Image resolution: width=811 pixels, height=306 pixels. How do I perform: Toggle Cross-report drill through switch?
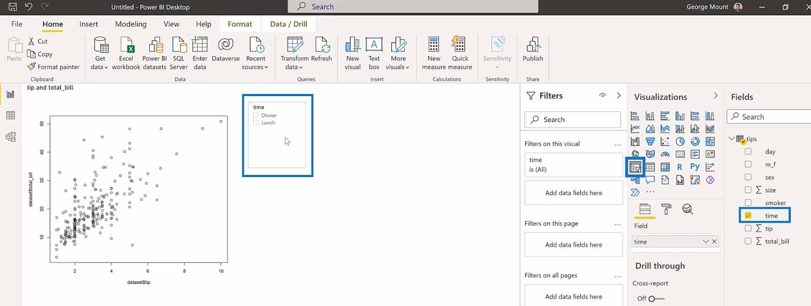(x=656, y=298)
